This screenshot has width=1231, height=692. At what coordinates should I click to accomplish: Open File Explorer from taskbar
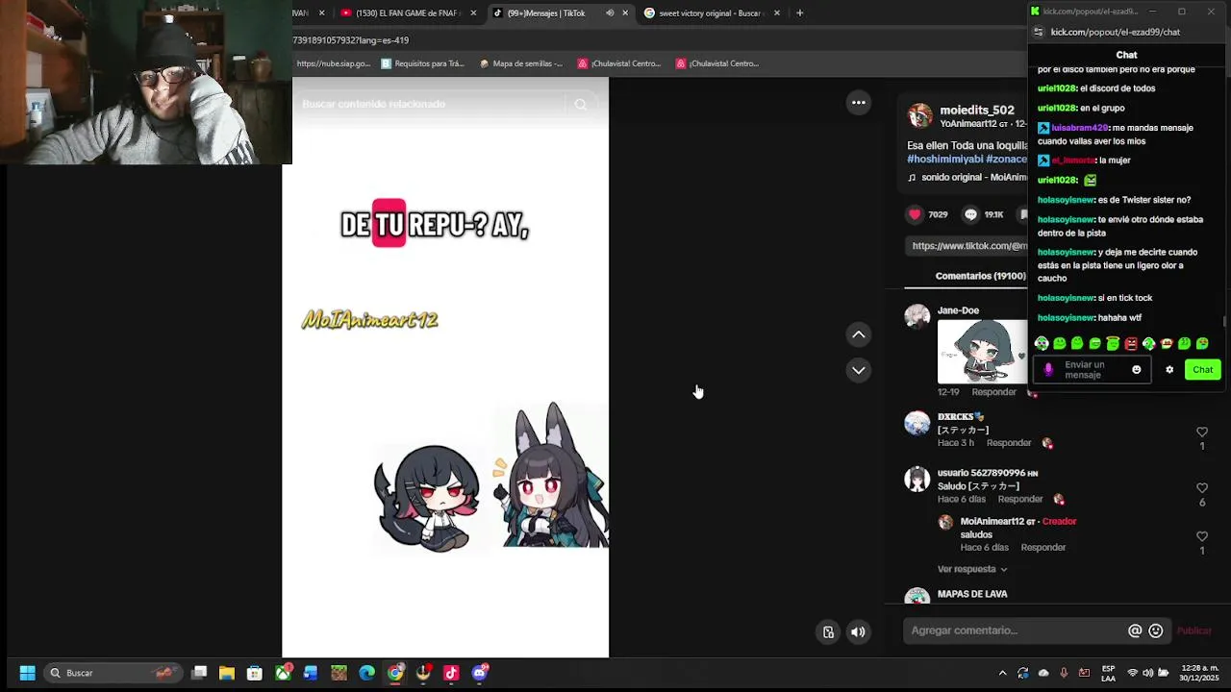[x=227, y=673]
